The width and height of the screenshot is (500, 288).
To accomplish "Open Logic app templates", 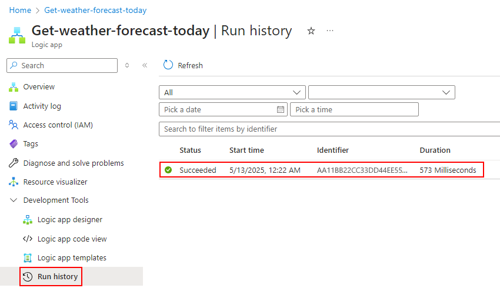I will 72,257.
